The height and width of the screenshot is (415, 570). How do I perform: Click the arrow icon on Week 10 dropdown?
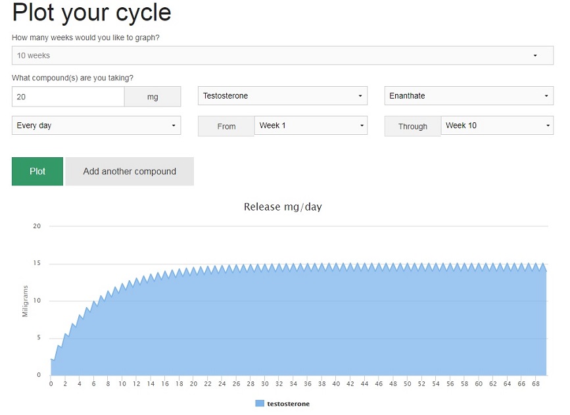(x=548, y=126)
